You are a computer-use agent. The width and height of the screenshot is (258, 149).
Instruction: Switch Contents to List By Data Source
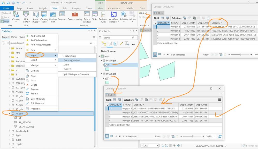[110, 44]
